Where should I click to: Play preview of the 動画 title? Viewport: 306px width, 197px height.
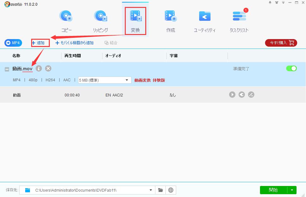coord(232,94)
